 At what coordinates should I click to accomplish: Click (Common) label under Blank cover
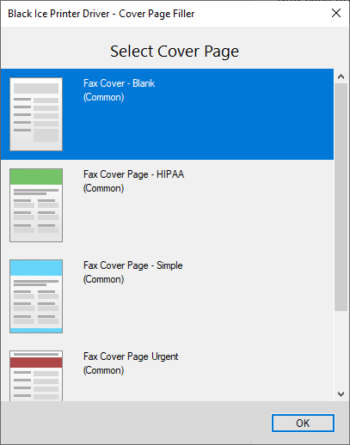tap(104, 97)
